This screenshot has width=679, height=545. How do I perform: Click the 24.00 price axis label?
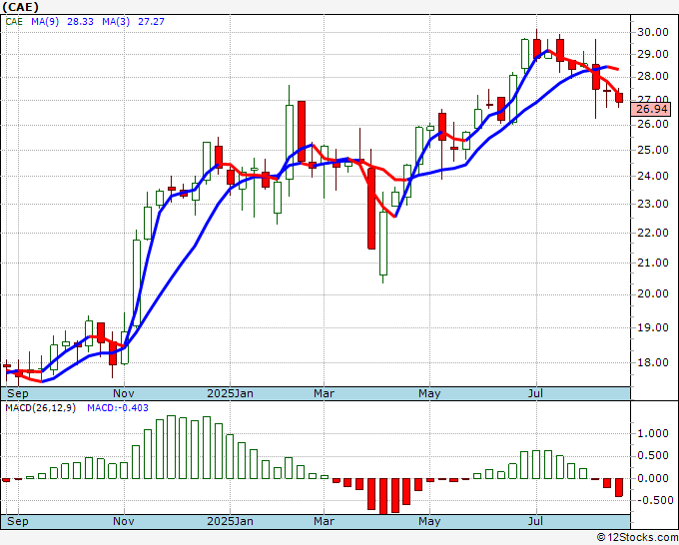click(653, 177)
